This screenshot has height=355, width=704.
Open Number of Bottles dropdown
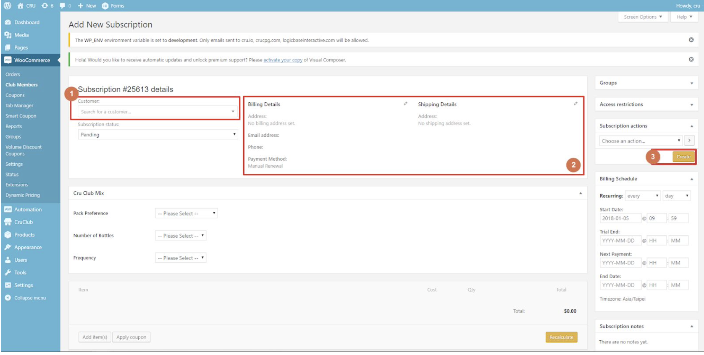click(181, 235)
